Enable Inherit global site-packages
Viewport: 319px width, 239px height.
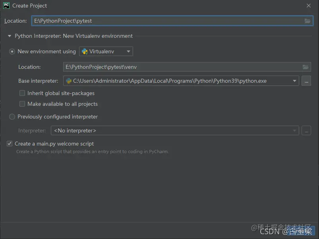[x=22, y=93]
